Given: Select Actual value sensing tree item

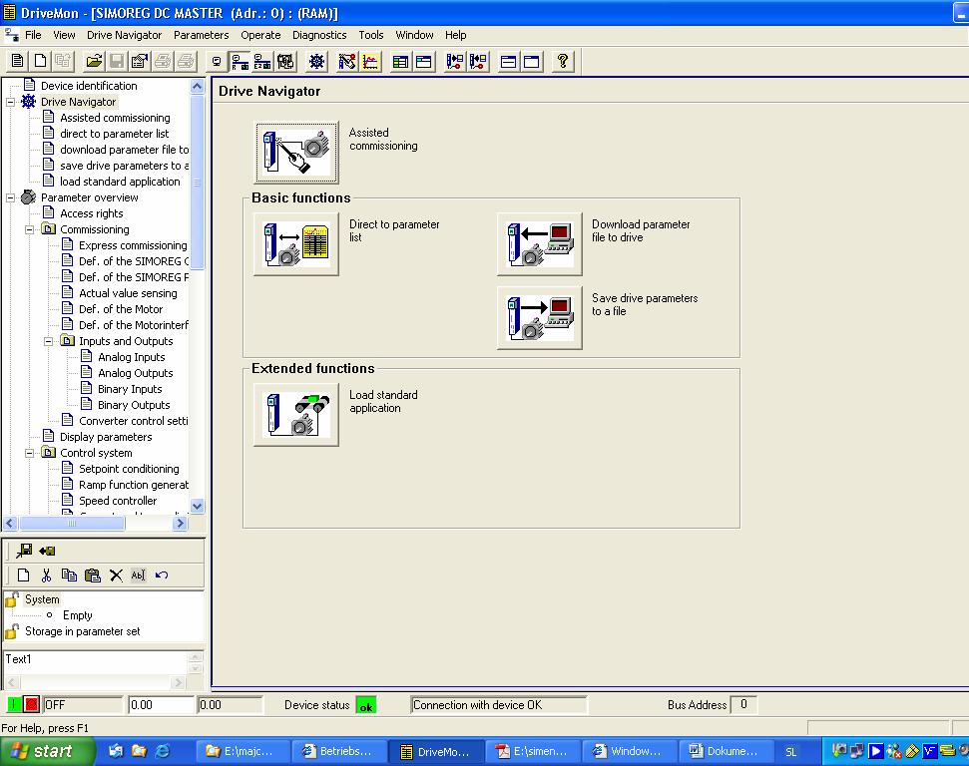Looking at the screenshot, I should [x=128, y=293].
